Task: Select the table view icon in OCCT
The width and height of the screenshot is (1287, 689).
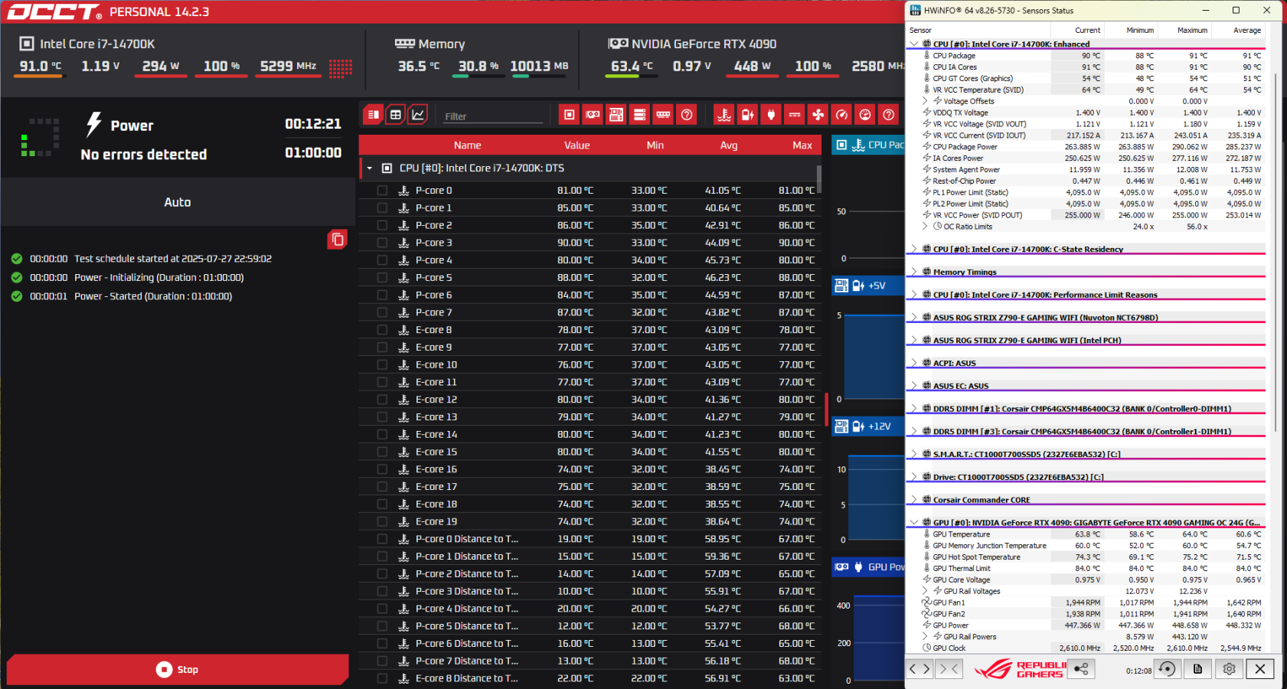Action: coord(395,115)
